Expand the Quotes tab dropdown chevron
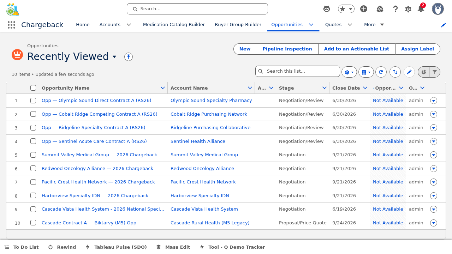 [350, 25]
